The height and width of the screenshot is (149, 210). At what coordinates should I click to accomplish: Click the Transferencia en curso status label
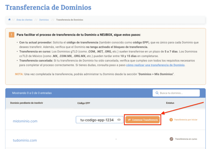coord(186,139)
